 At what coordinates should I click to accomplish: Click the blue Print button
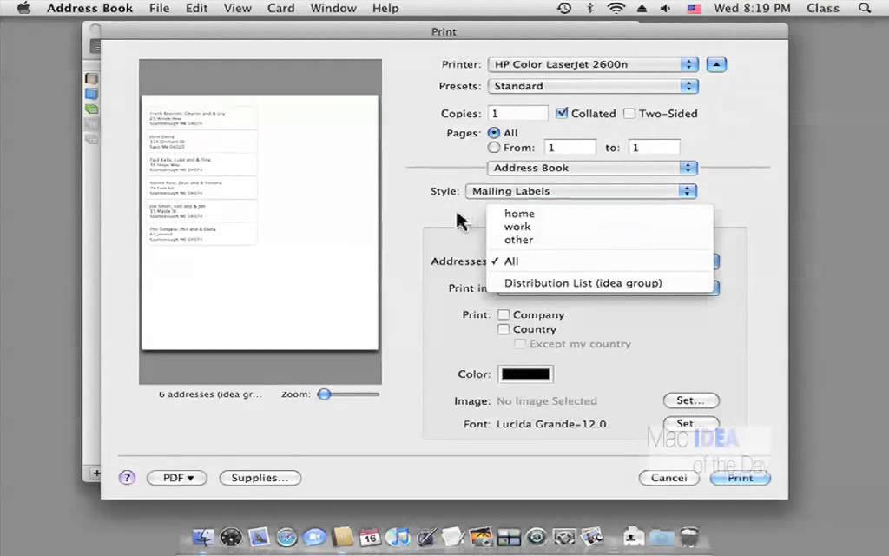click(741, 478)
